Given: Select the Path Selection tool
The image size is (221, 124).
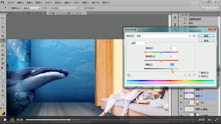Looking at the screenshot, I should click(3, 91).
